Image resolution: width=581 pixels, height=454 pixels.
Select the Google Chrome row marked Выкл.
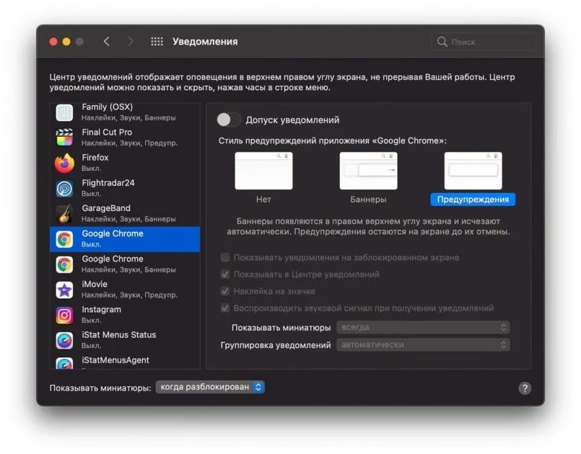pyautogui.click(x=125, y=239)
